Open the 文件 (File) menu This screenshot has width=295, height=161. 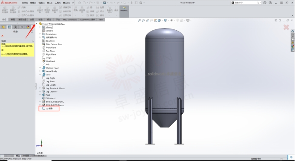(25, 3)
